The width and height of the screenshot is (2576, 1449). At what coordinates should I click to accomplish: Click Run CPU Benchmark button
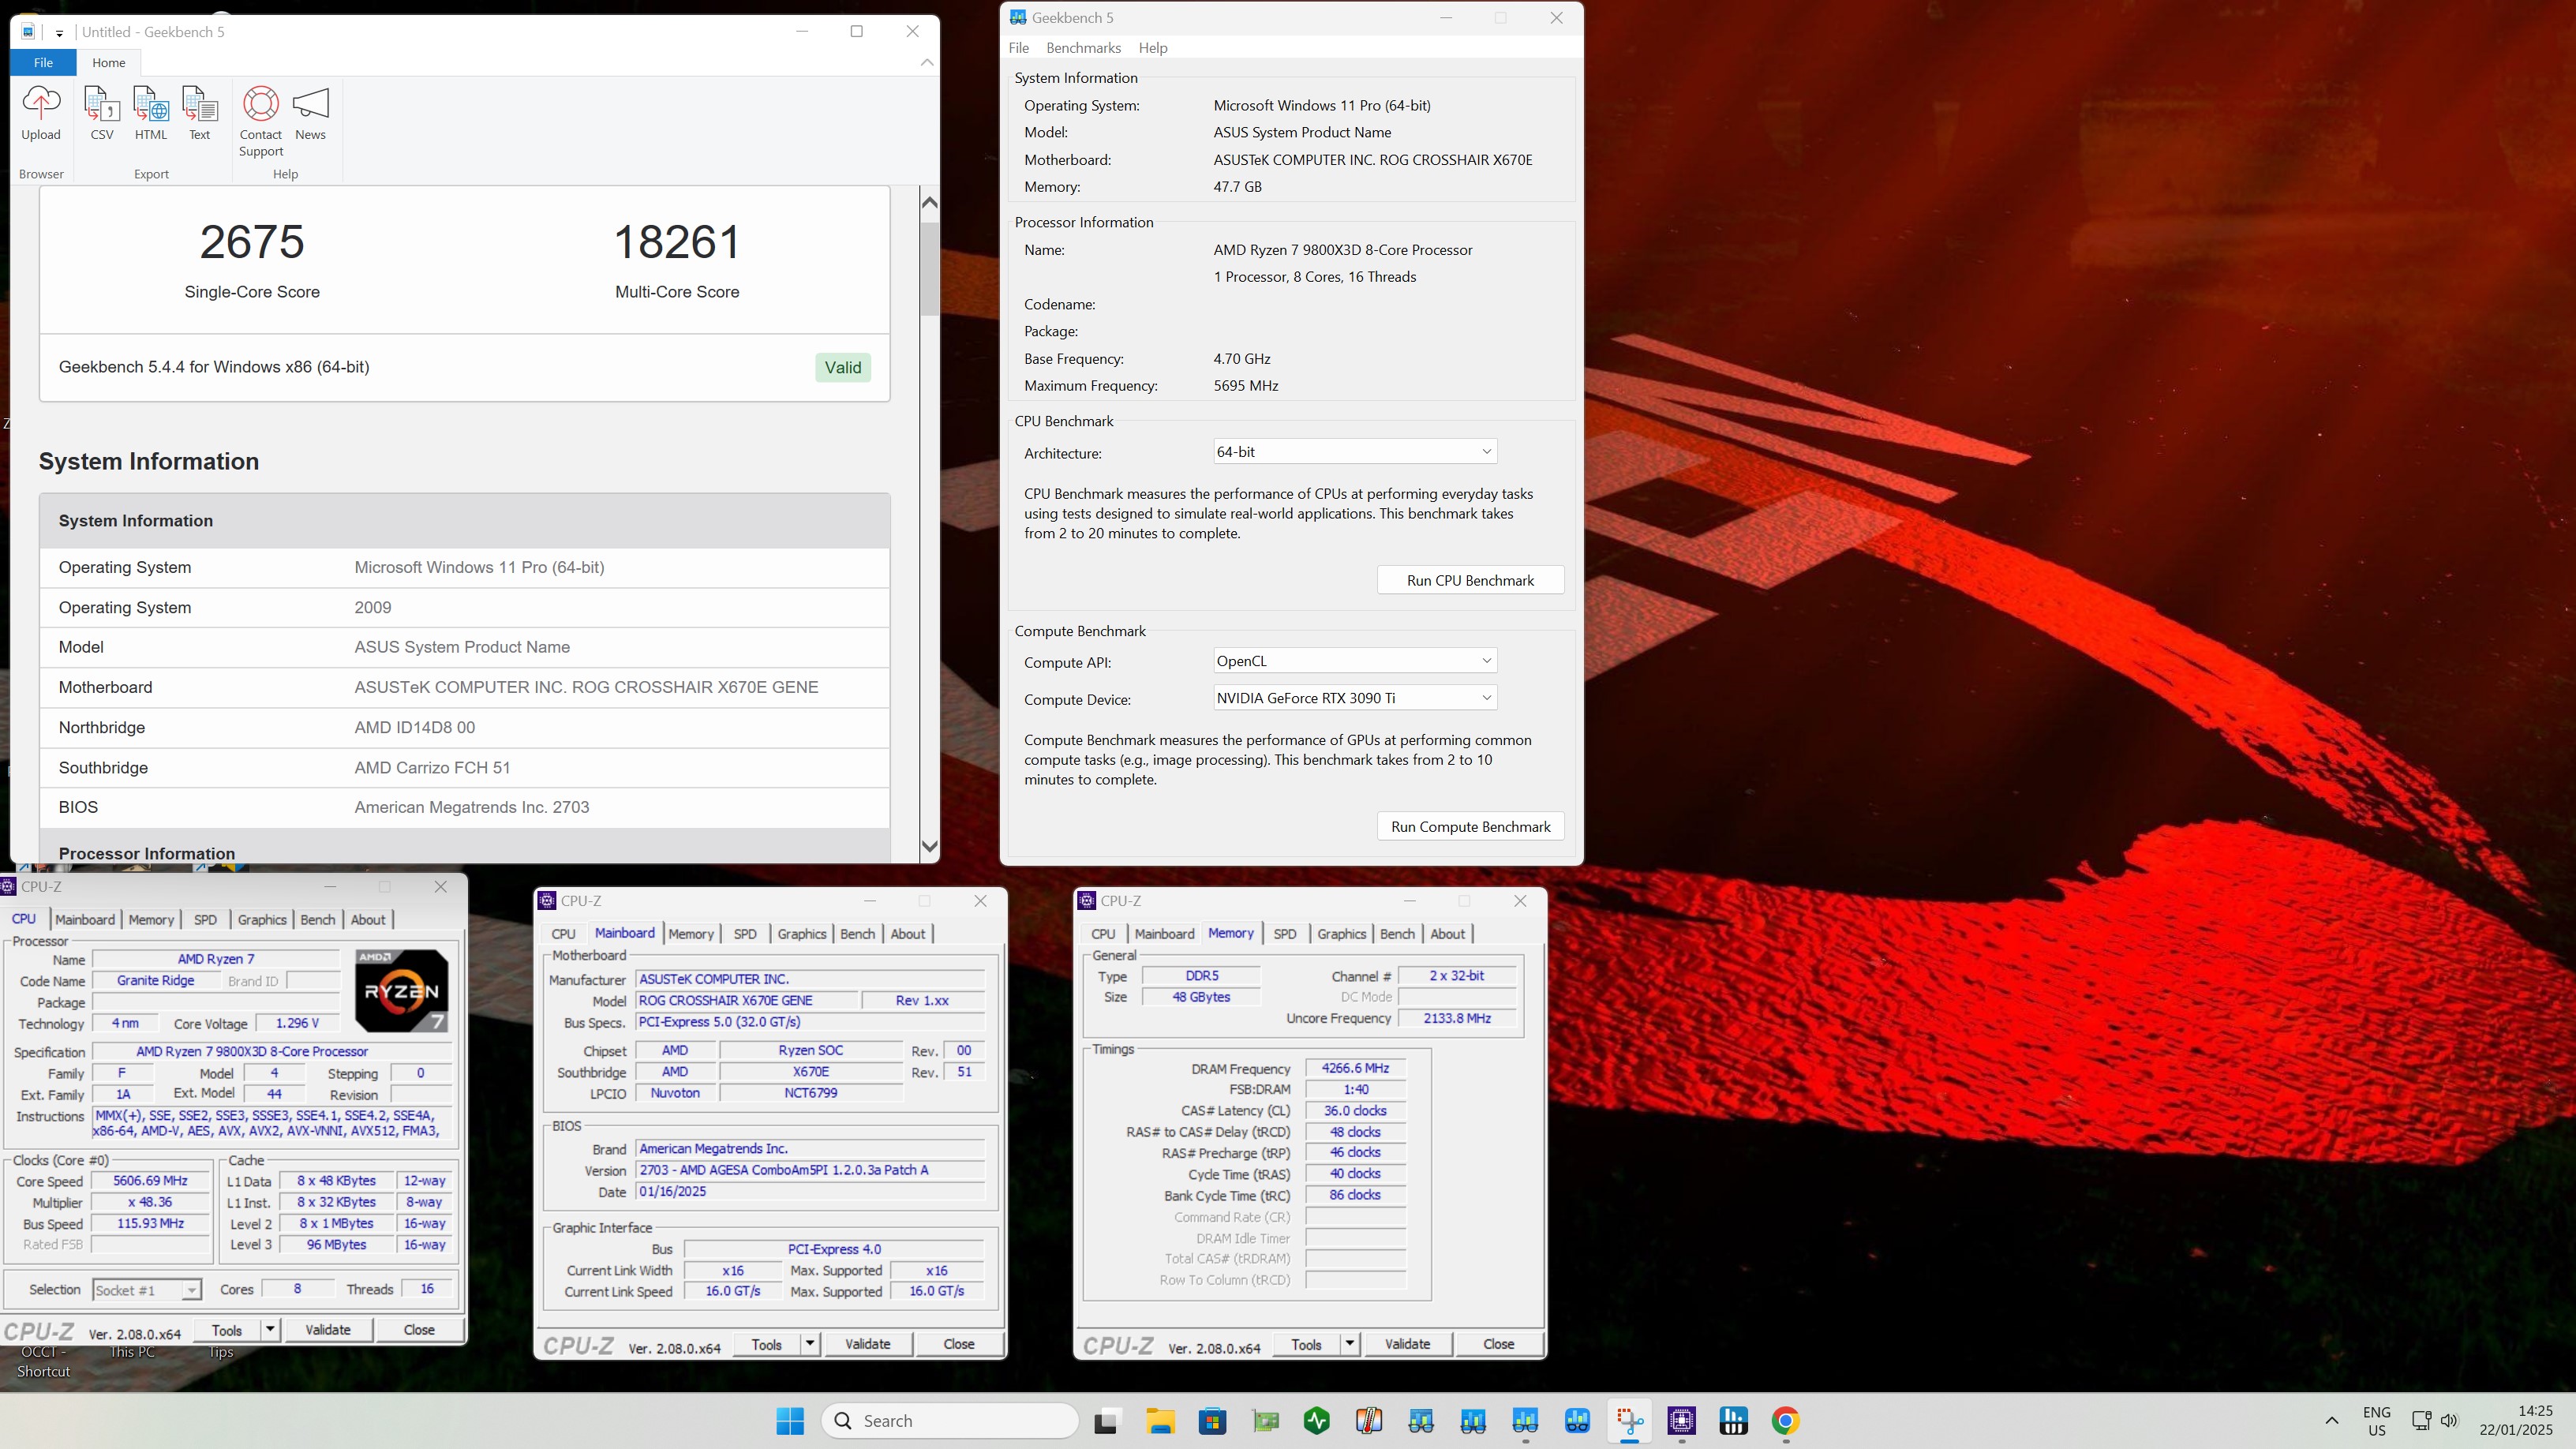tap(1470, 580)
